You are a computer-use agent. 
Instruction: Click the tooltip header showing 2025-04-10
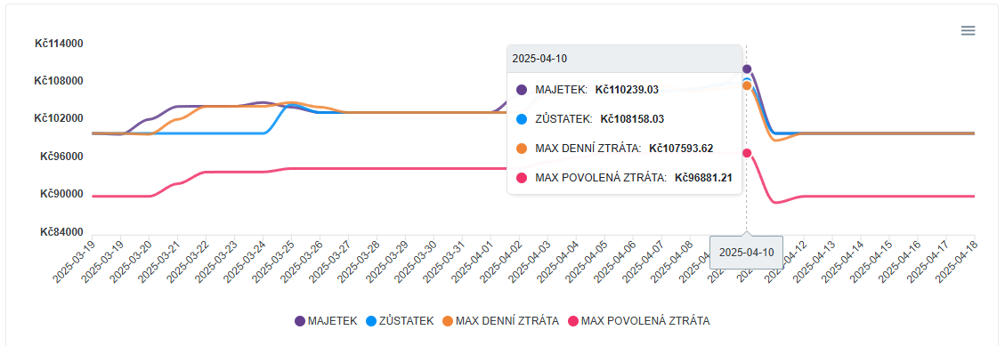pyautogui.click(x=624, y=59)
